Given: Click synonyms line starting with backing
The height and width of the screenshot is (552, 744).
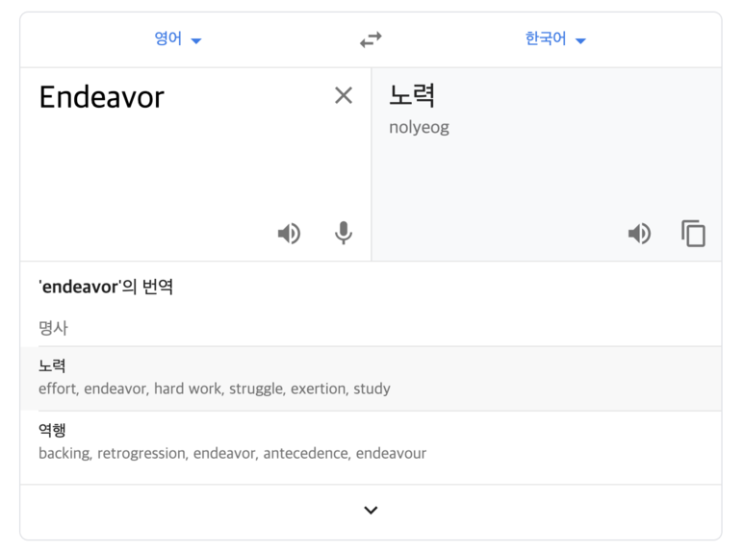Looking at the screenshot, I should pyautogui.click(x=233, y=453).
